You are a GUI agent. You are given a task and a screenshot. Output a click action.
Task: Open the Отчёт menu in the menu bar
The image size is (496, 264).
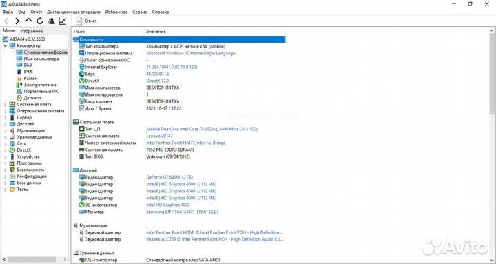tap(36, 12)
